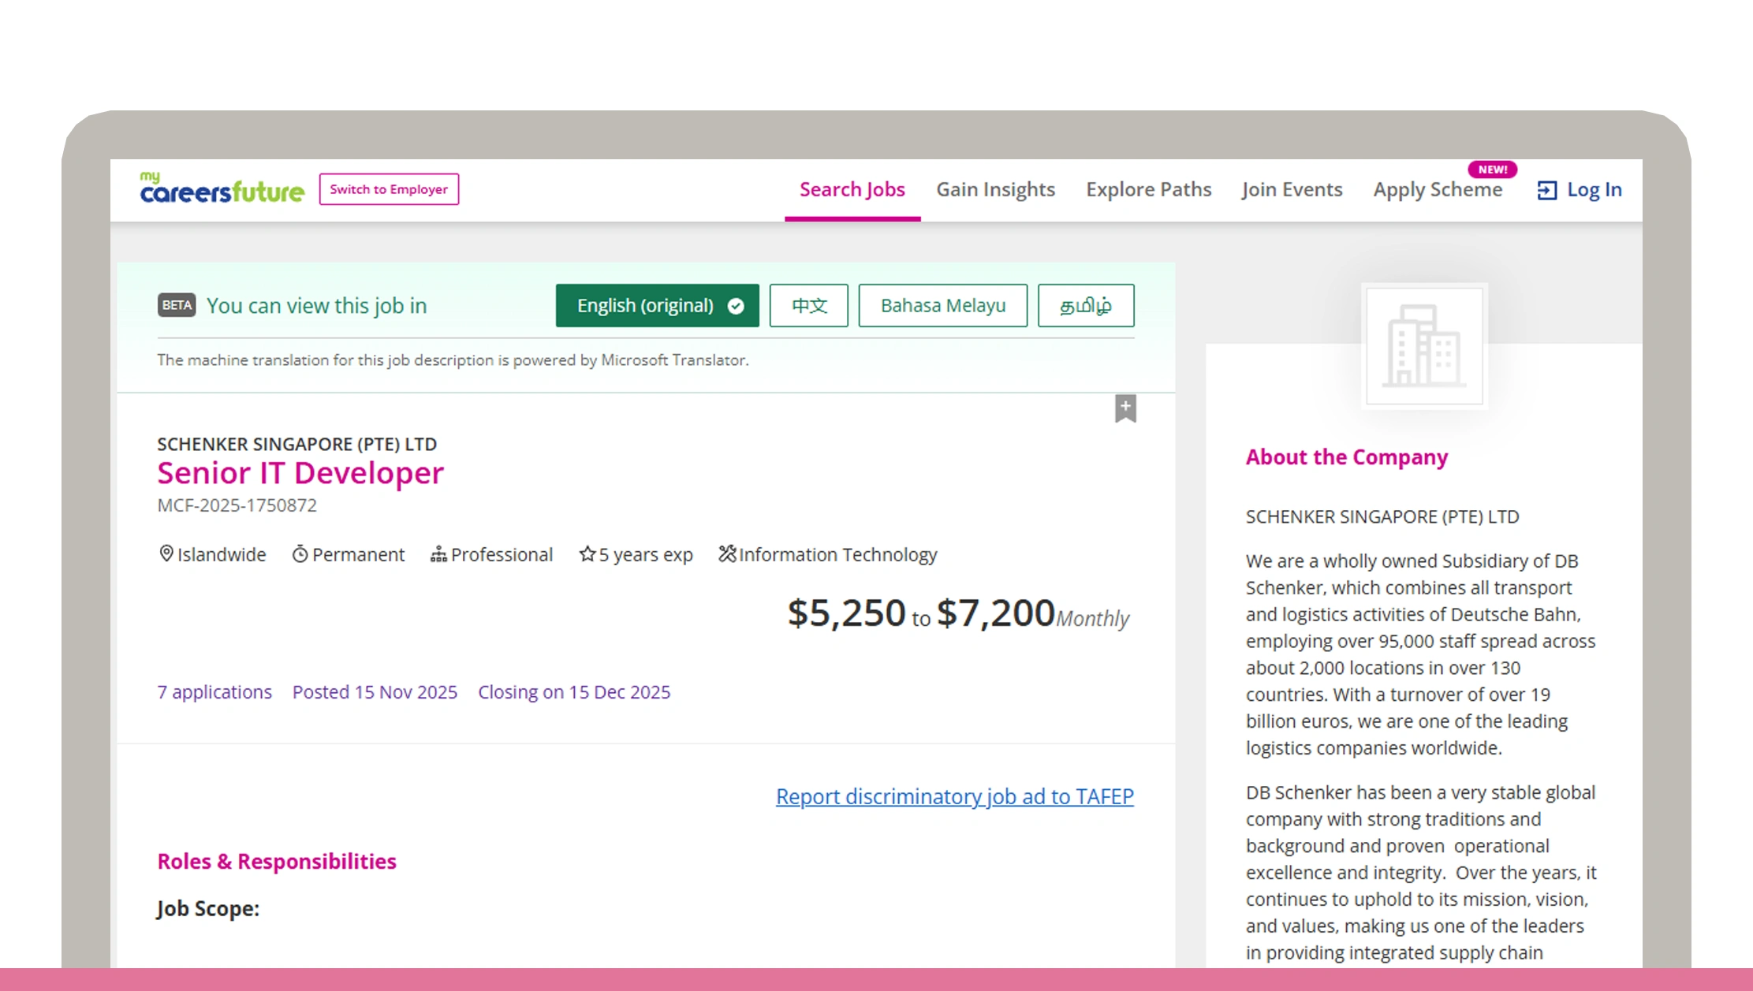The width and height of the screenshot is (1753, 991).
Task: Bookmark this job posting
Action: click(x=1125, y=408)
